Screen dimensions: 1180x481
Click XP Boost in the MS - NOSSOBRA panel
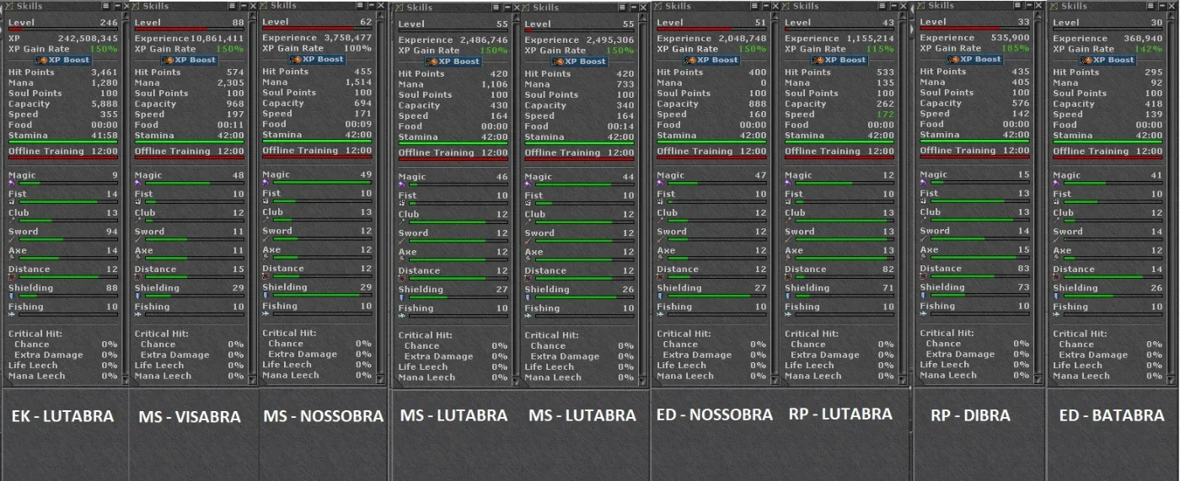click(x=317, y=59)
